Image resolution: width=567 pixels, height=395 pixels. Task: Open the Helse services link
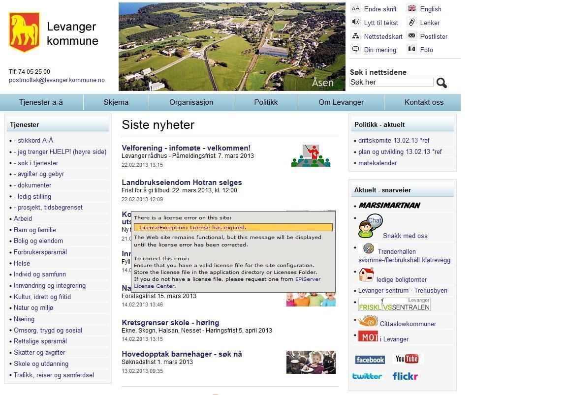[x=22, y=263]
